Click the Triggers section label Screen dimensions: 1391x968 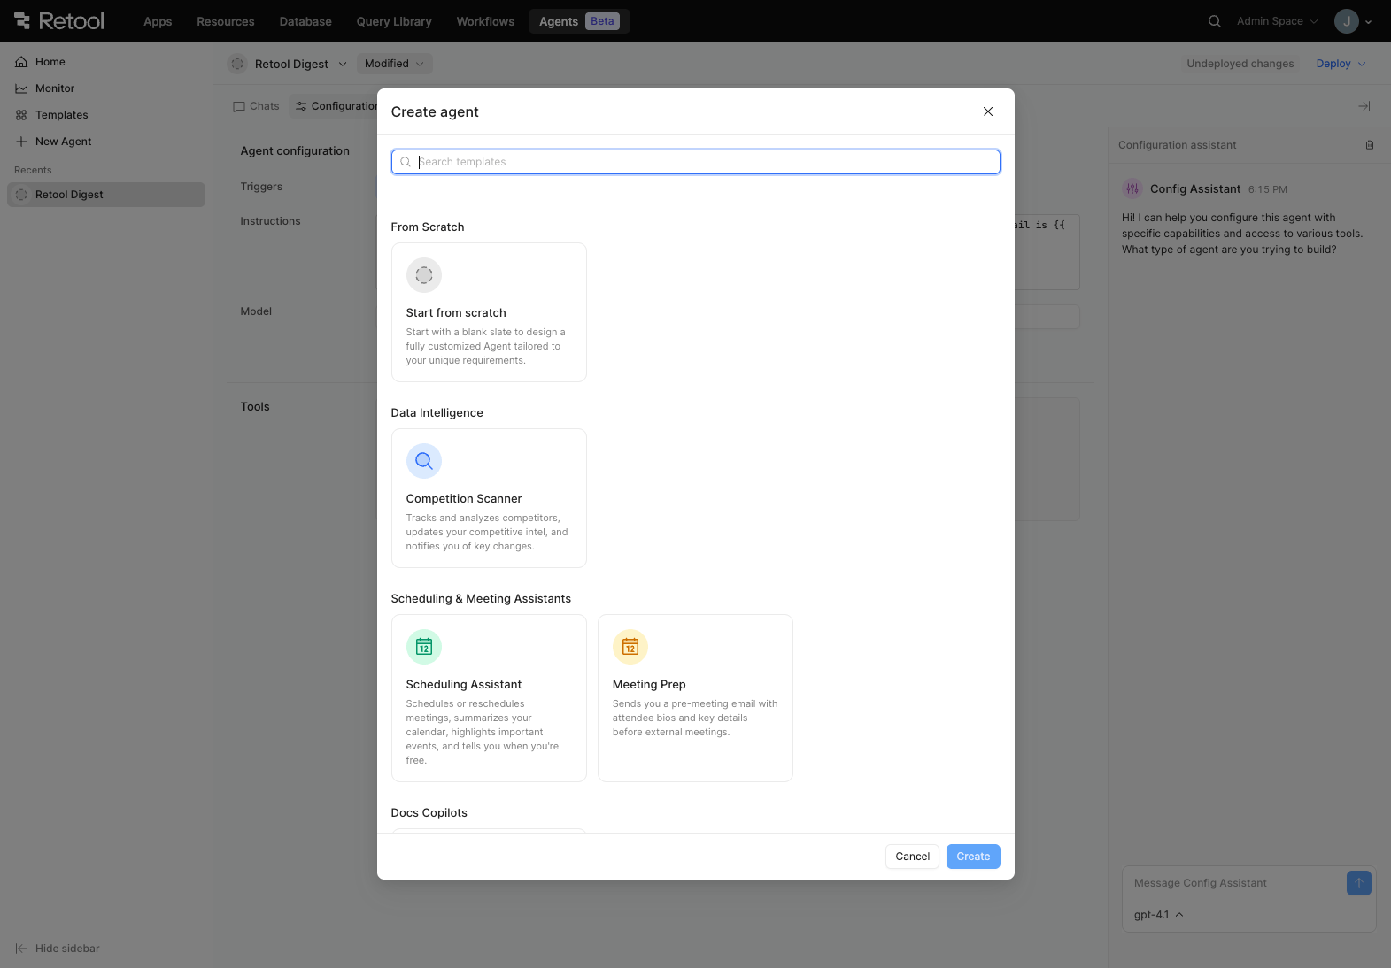pyautogui.click(x=261, y=187)
